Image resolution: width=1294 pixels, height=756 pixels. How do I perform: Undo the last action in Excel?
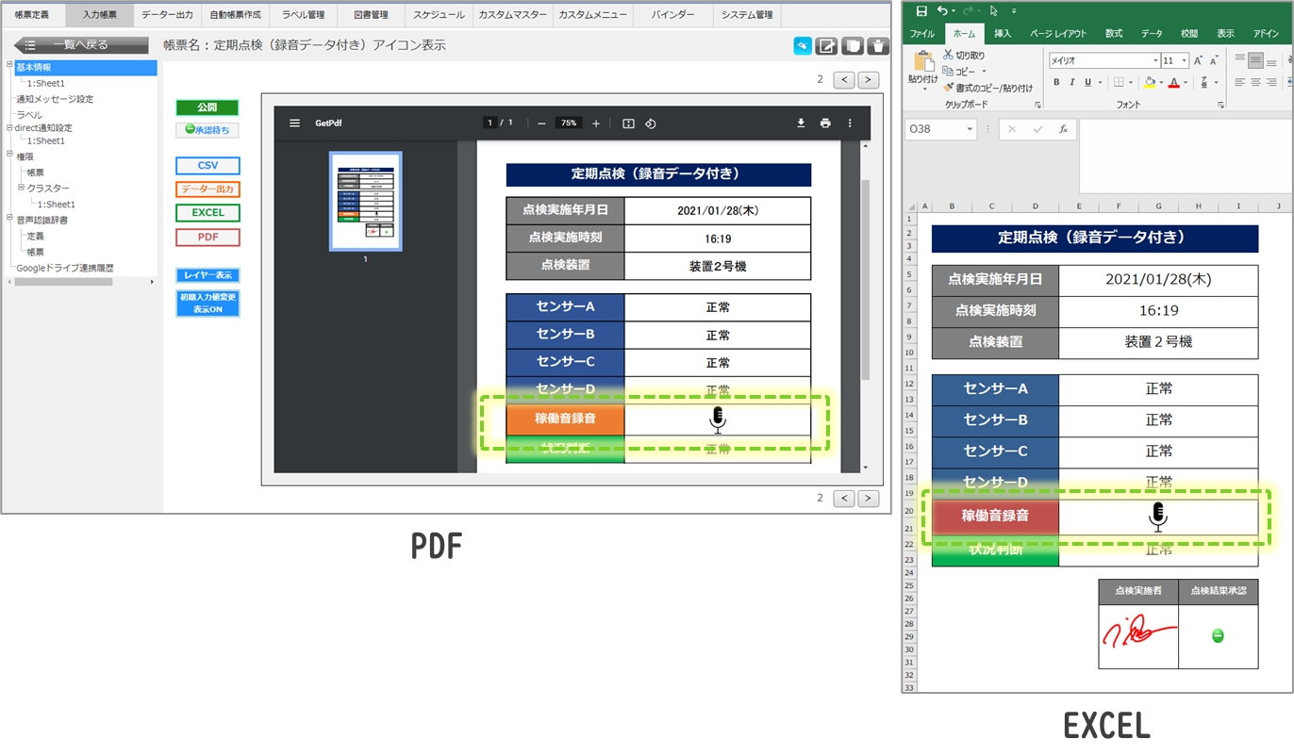942,11
